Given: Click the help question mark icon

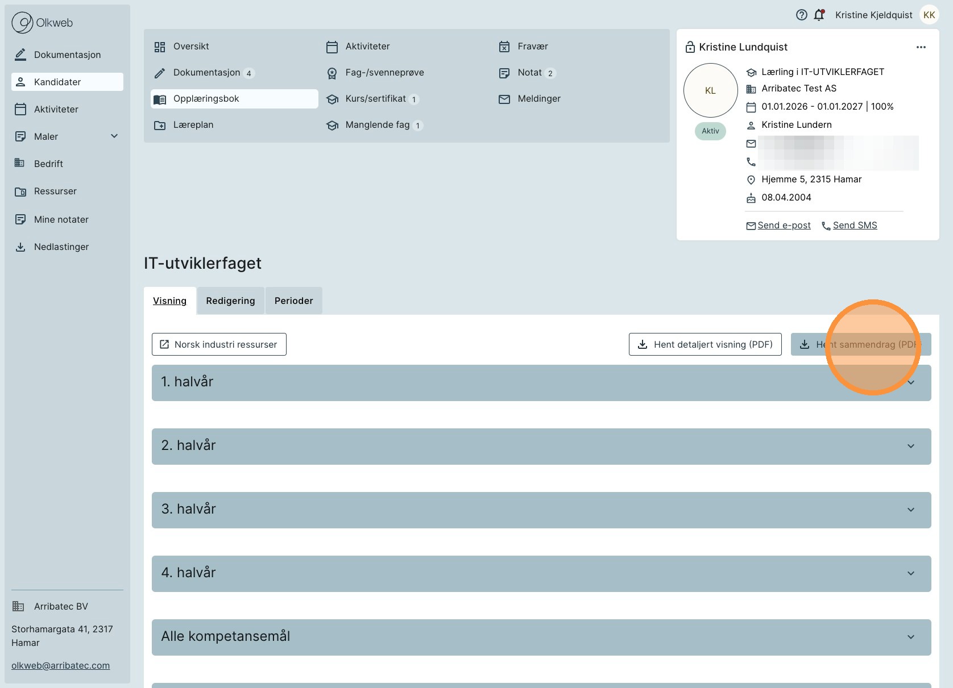Looking at the screenshot, I should pyautogui.click(x=801, y=15).
